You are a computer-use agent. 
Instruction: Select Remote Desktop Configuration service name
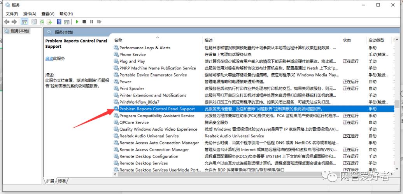(149, 156)
